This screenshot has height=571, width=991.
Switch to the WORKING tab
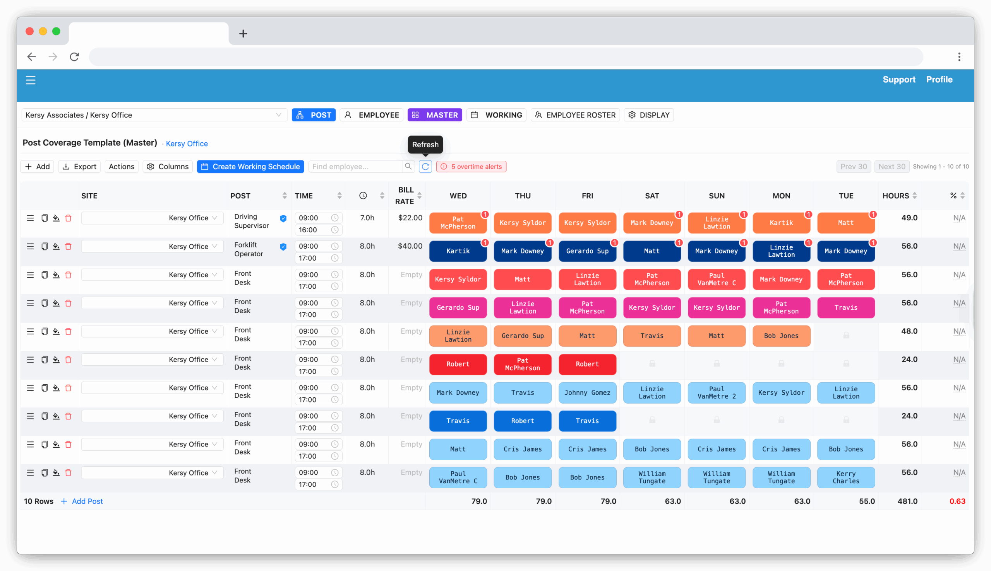496,115
